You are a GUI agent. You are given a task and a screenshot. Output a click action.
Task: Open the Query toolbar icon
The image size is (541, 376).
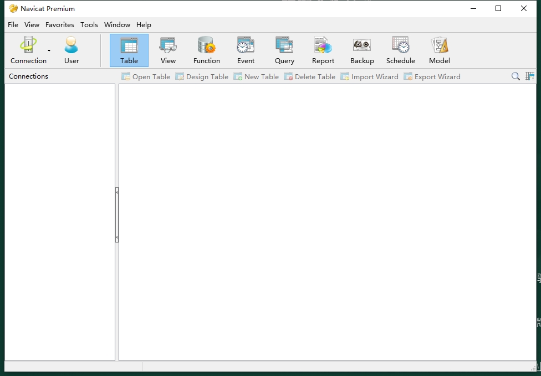(x=284, y=50)
